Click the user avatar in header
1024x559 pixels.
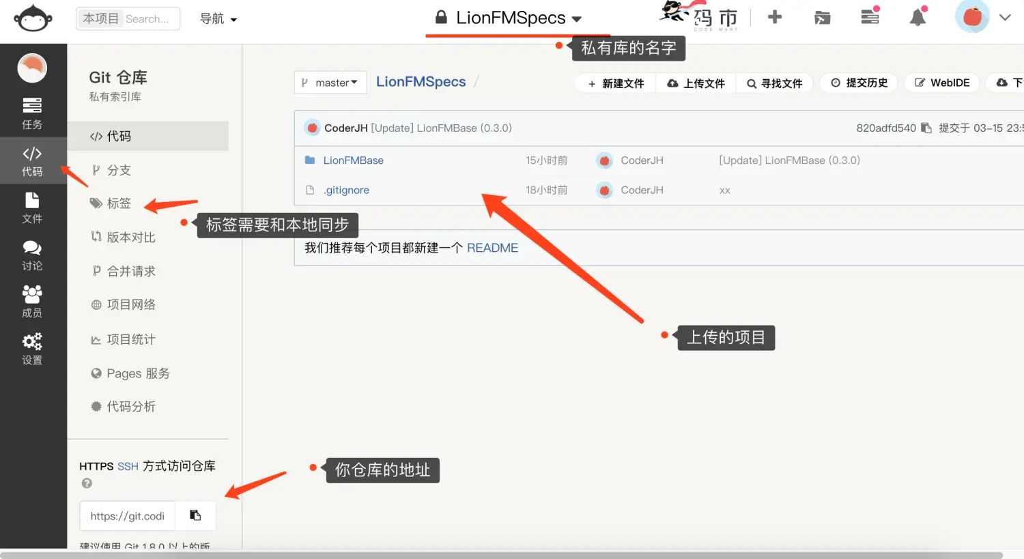(972, 16)
